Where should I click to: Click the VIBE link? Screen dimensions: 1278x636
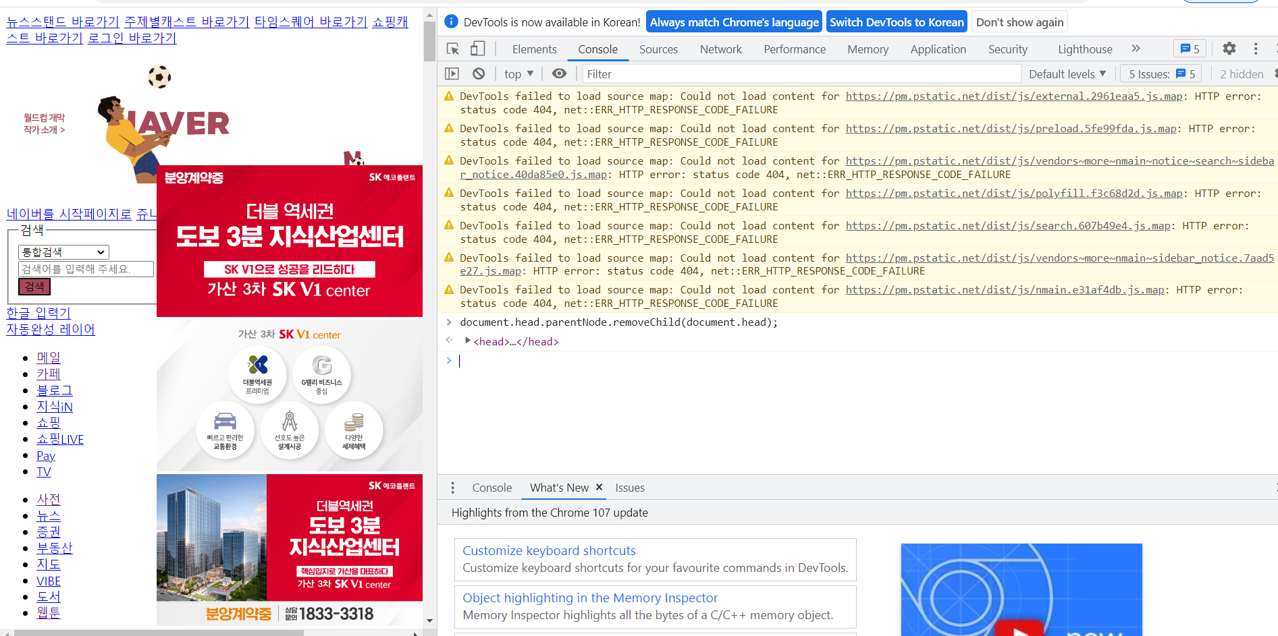pos(49,581)
